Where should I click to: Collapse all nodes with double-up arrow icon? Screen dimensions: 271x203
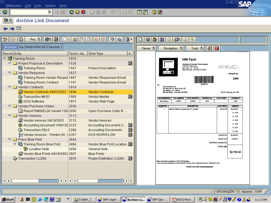pyautogui.click(x=119, y=39)
